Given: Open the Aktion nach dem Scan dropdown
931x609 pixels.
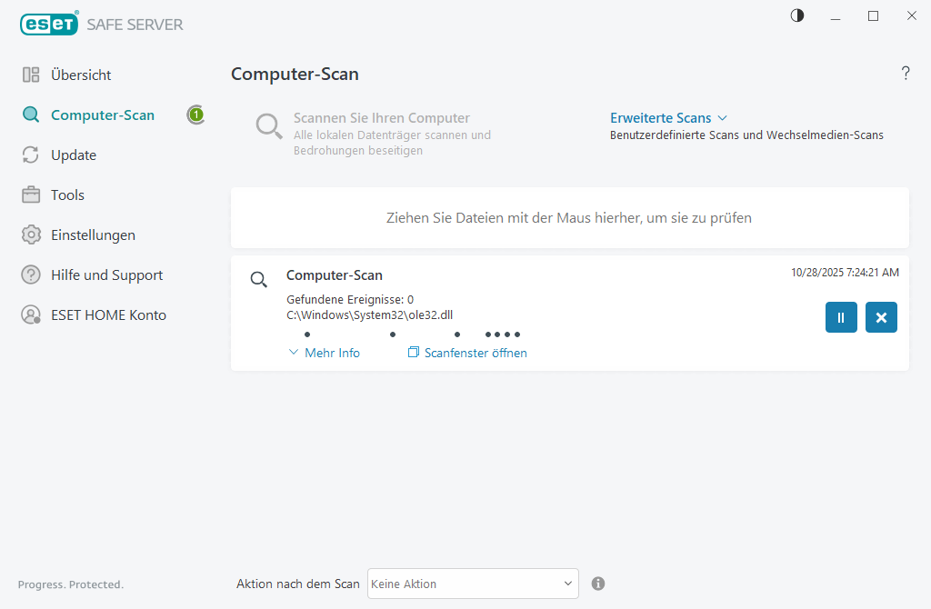Looking at the screenshot, I should 473,584.
